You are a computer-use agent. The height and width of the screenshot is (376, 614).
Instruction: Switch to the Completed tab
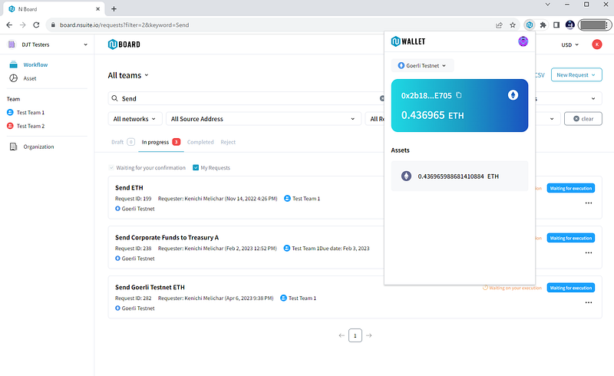200,142
